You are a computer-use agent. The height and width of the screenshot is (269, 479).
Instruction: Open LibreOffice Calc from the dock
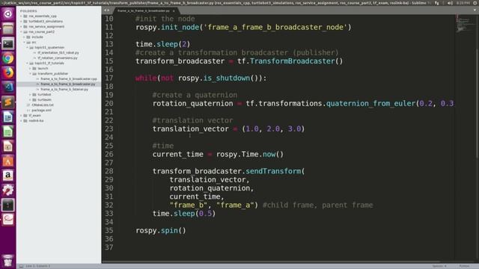8,132
